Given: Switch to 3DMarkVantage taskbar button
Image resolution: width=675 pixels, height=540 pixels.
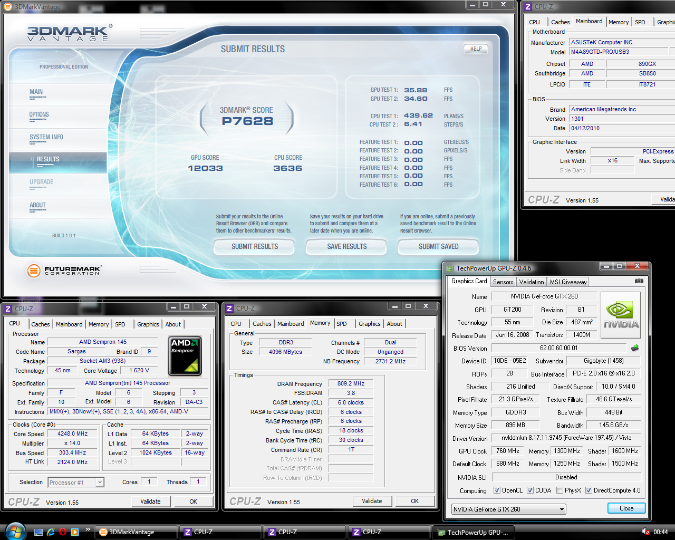Looking at the screenshot, I should pos(137,532).
